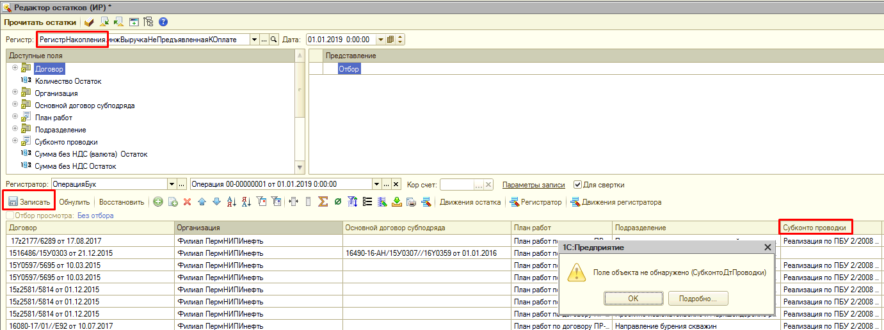The image size is (884, 330).
Task: Open the calendar picker next to Дата
Action: 390,40
